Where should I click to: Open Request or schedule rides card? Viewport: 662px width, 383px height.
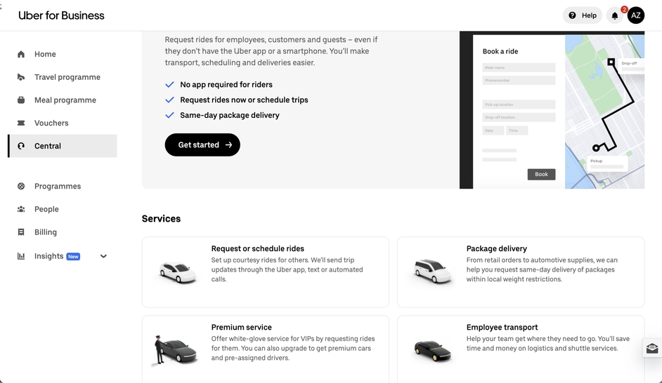[x=266, y=272]
